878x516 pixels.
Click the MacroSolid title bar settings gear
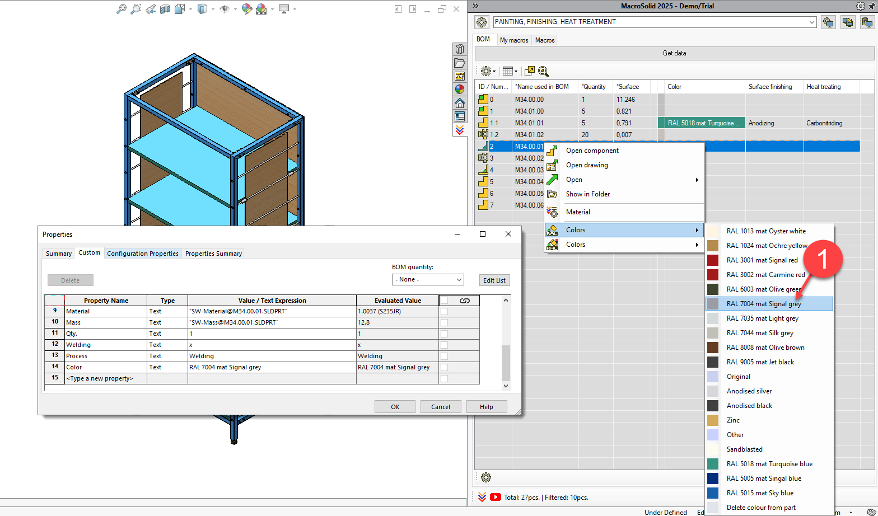tap(860, 6)
